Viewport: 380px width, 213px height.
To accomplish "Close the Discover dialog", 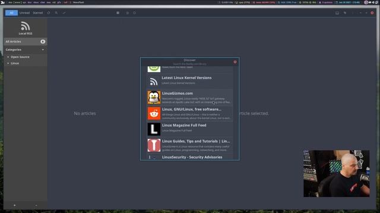I will click(235, 62).
